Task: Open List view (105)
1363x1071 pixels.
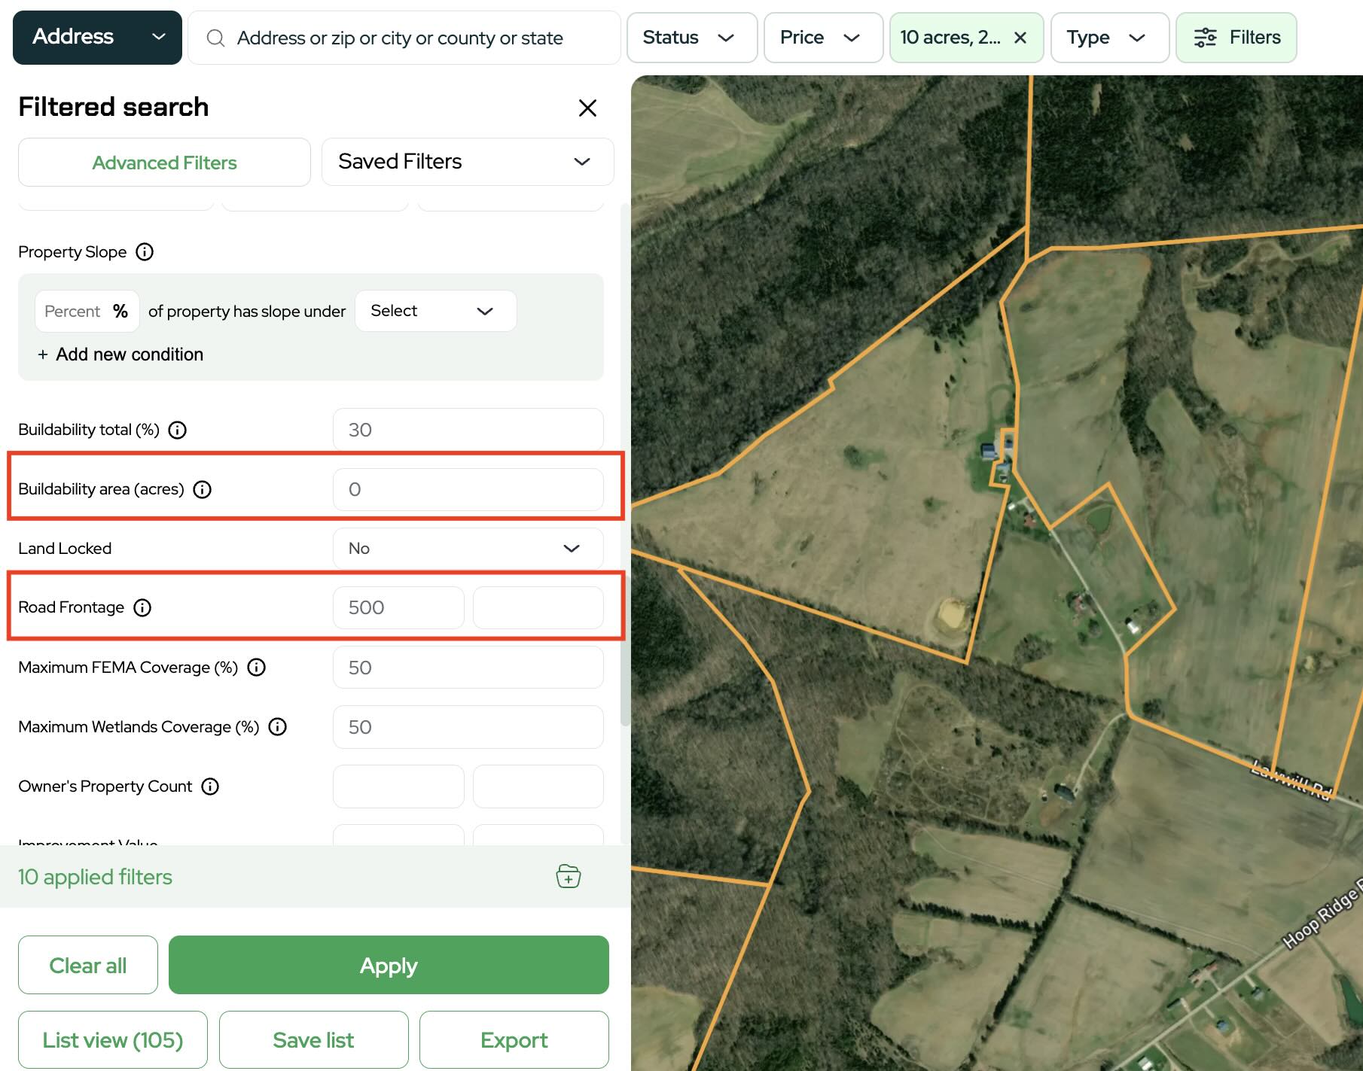Action: point(113,1040)
